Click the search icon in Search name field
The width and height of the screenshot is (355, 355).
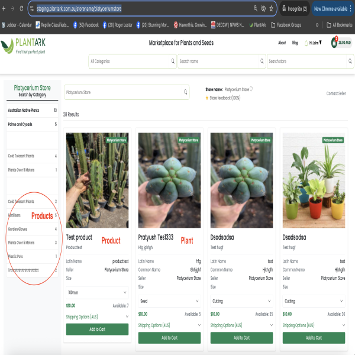click(x=261, y=61)
